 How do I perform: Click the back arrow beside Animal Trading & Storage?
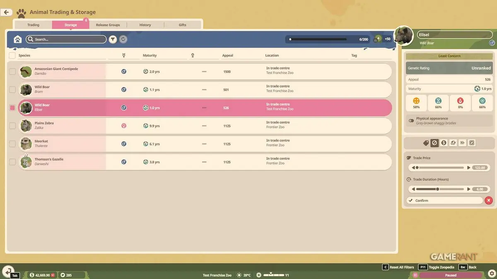click(x=6, y=12)
